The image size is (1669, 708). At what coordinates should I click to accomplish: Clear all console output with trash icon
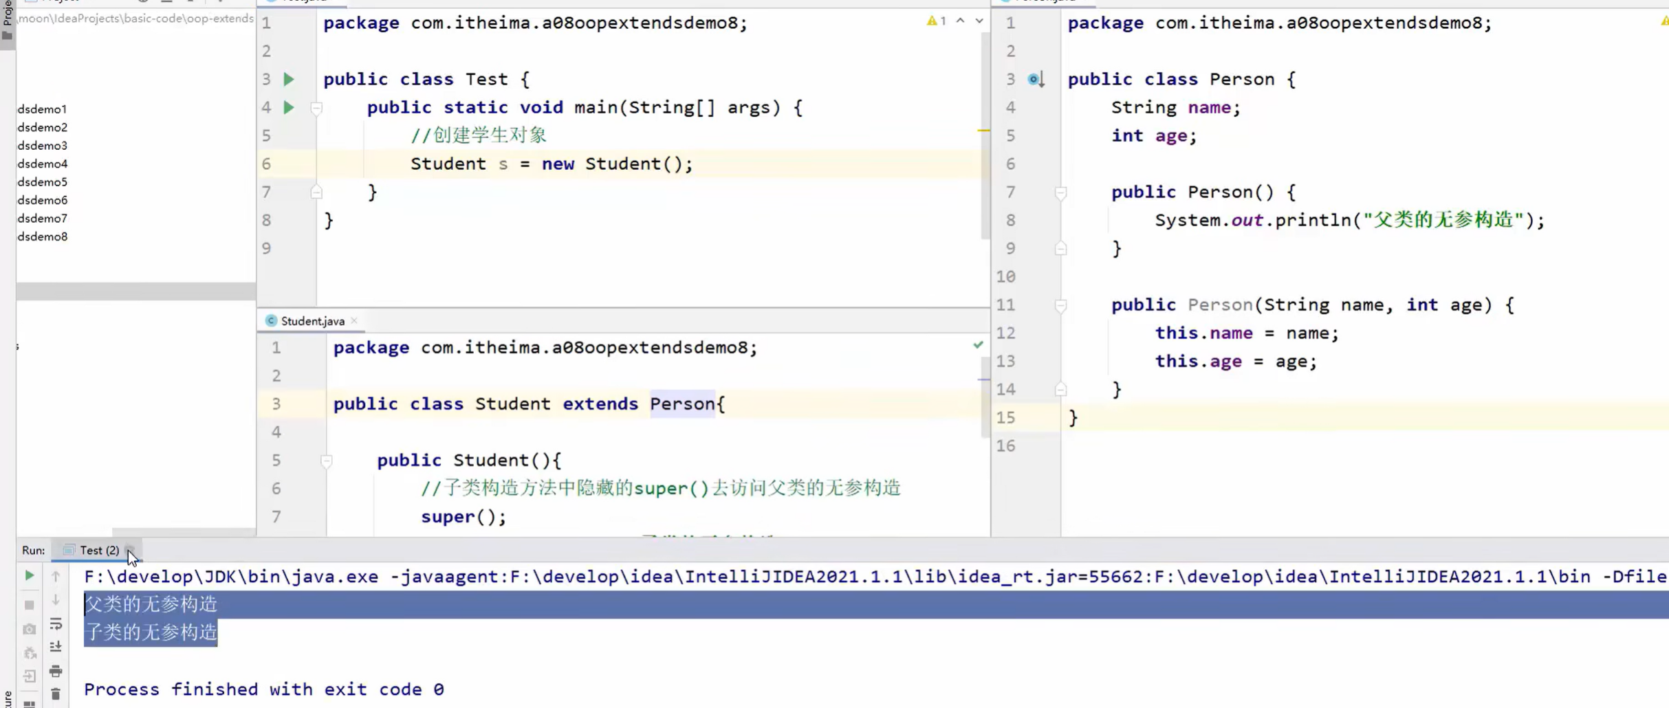[x=56, y=694]
